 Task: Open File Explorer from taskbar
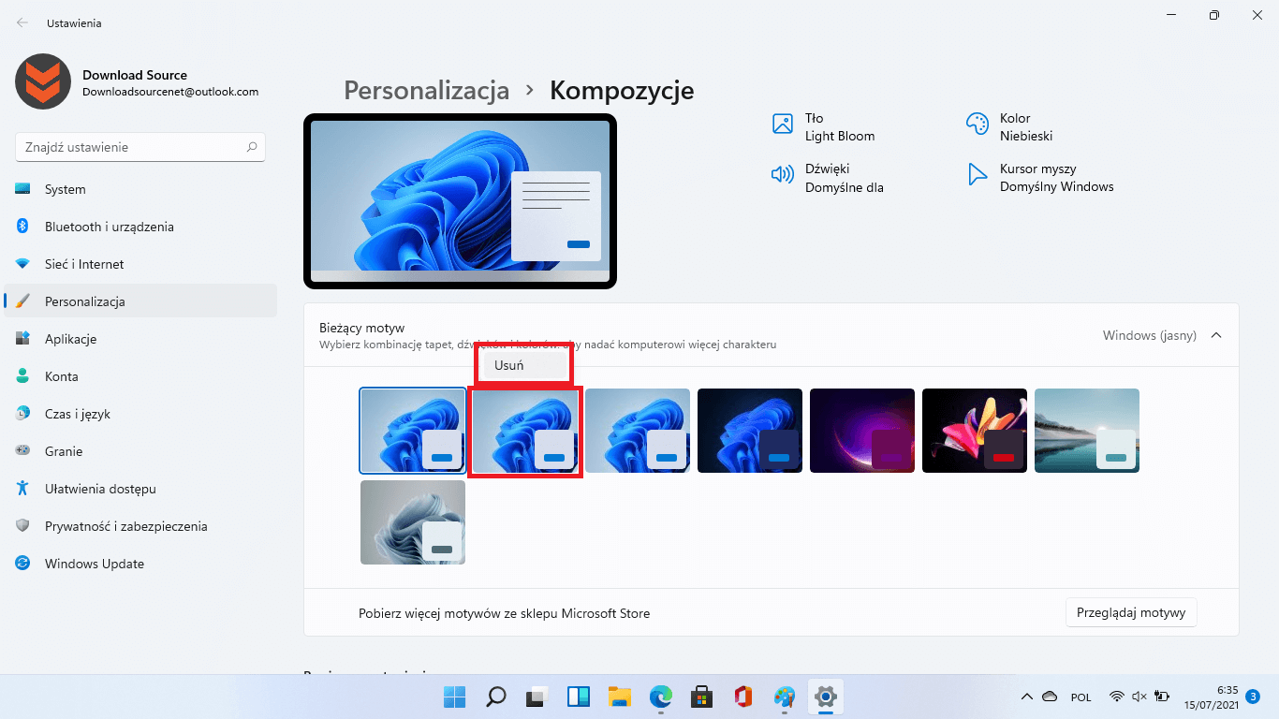[619, 697]
